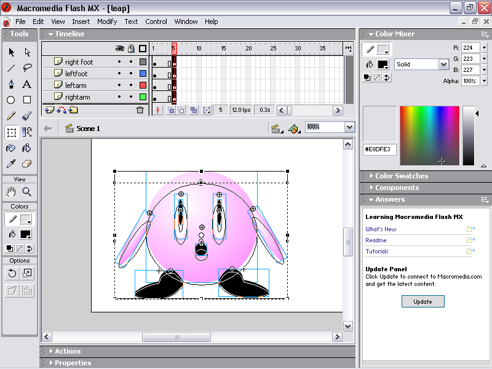Select the Arrow selection tool
Viewport: 492px width, 369px height.
click(11, 52)
